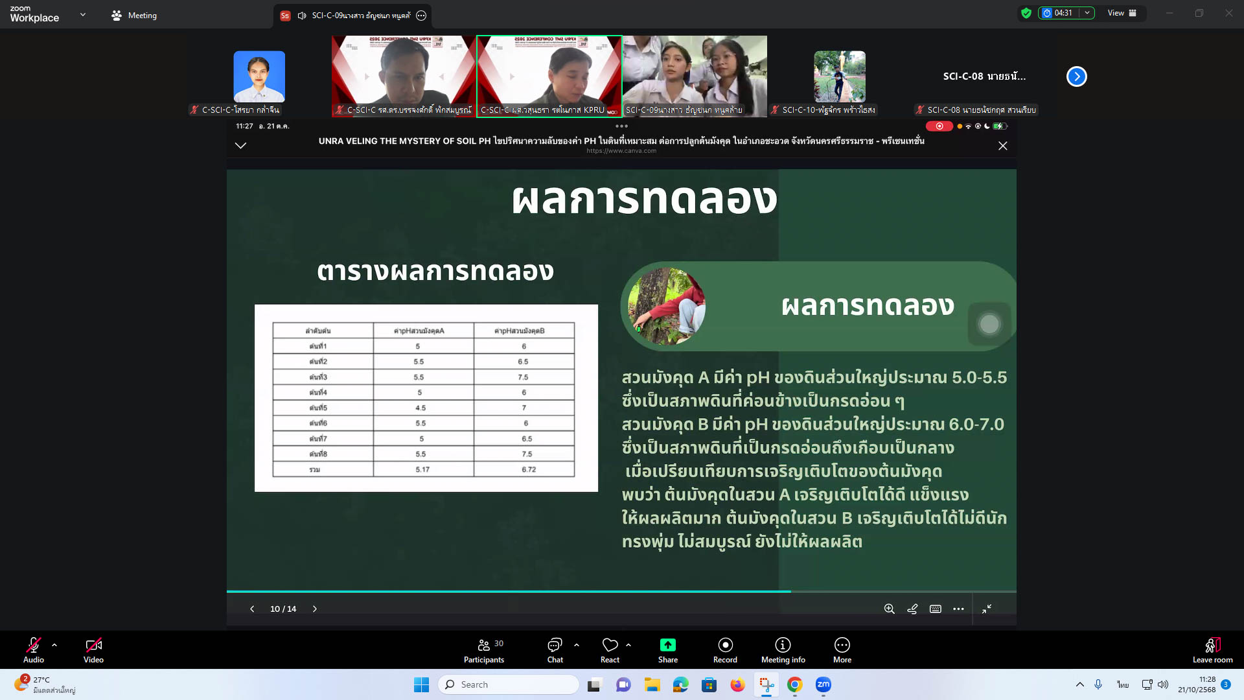
Task: Open the Chat panel
Action: tap(555, 645)
